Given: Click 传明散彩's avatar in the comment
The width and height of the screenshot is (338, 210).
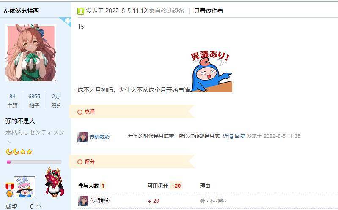Looking at the screenshot, I should (x=82, y=137).
